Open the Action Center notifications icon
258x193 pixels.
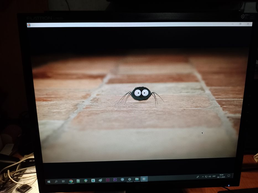tap(229, 176)
